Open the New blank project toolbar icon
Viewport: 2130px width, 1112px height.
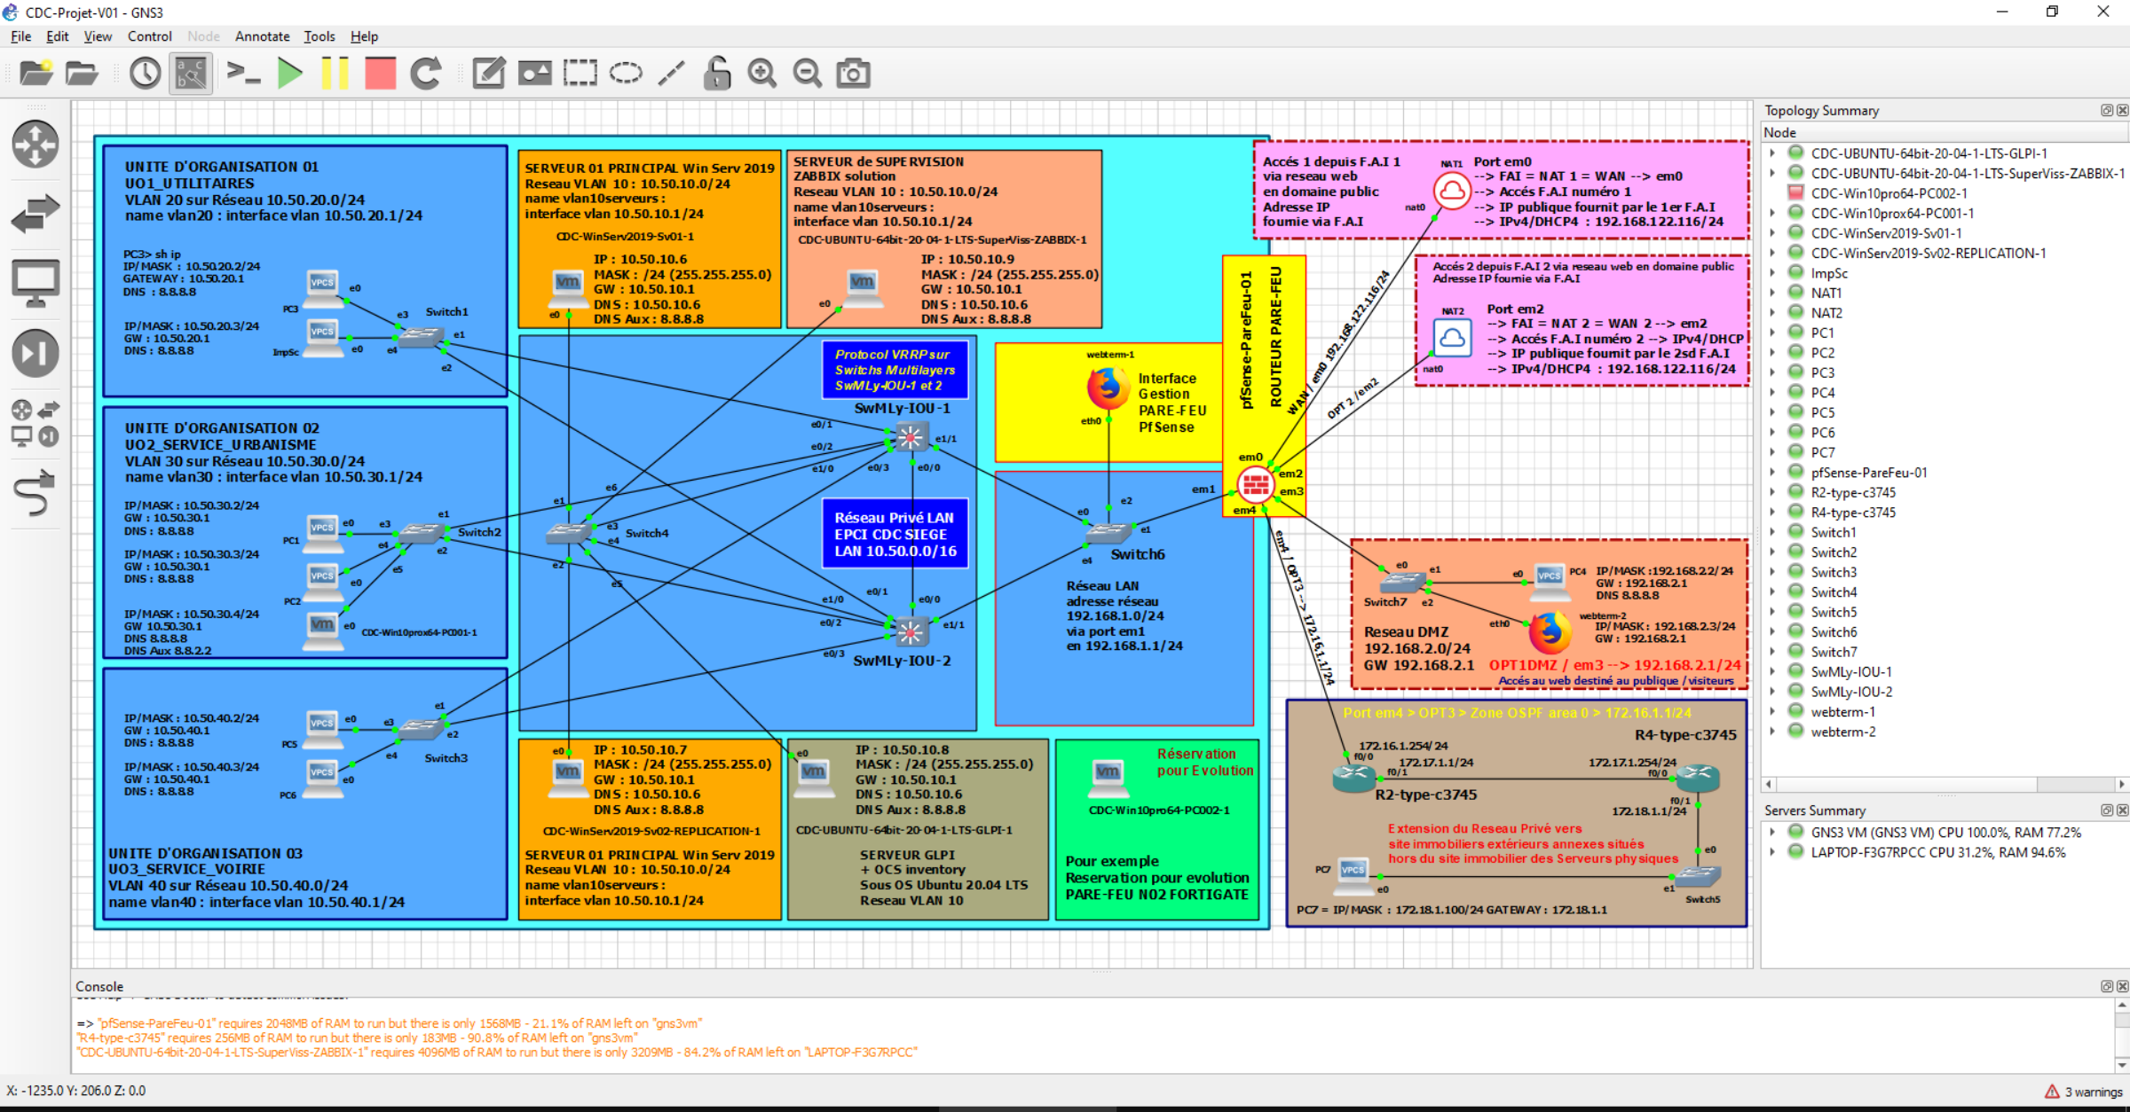[36, 73]
